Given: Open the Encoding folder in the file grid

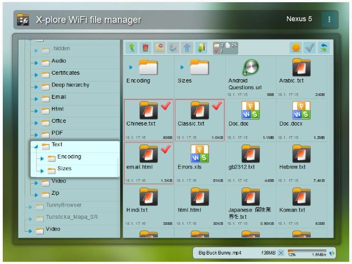Looking at the screenshot, I should click(x=148, y=67).
